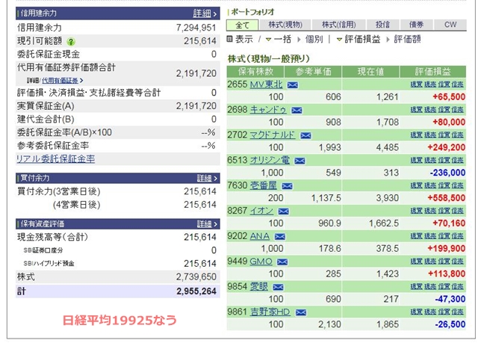
Task: Open the リアル委託保証金率 link
Action: 56,159
